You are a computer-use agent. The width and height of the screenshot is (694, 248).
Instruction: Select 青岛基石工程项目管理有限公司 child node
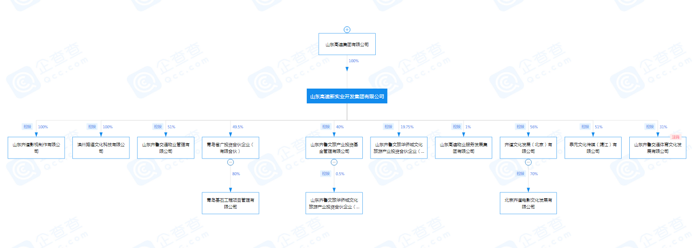(x=230, y=203)
